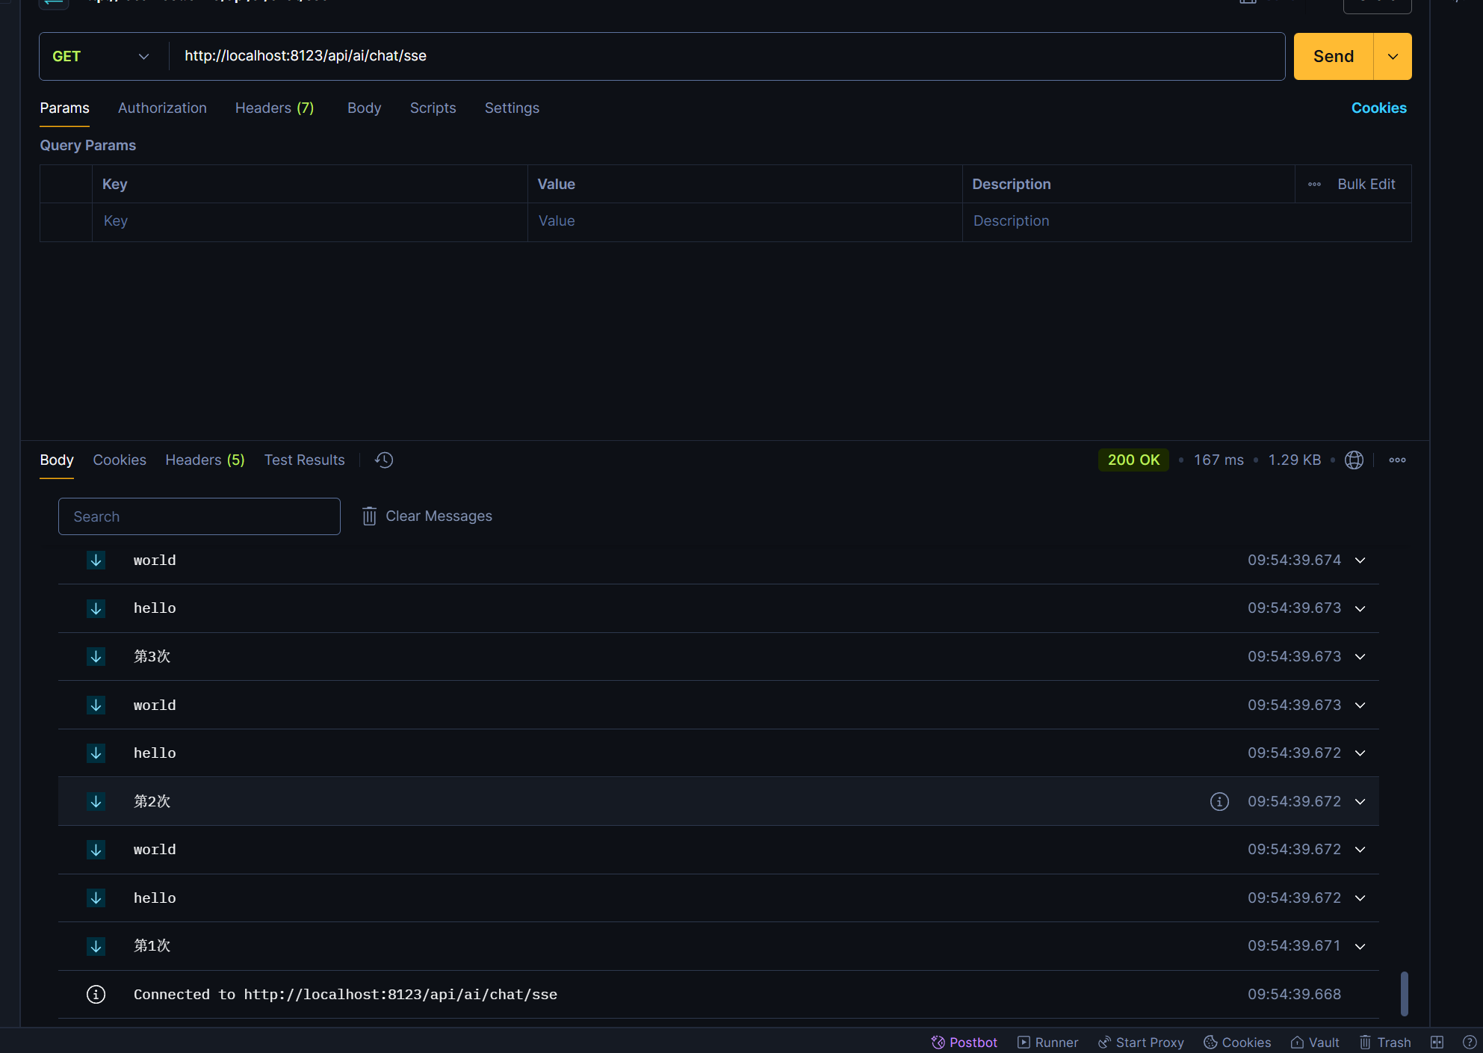This screenshot has width=1483, height=1053.
Task: Open the request Body tab
Action: [364, 108]
